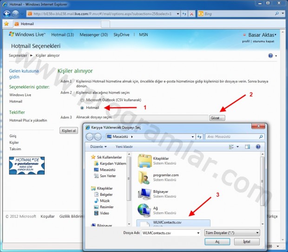The height and width of the screenshot is (252, 288).
Task: Open MSN from the header
Action: pos(144,34)
